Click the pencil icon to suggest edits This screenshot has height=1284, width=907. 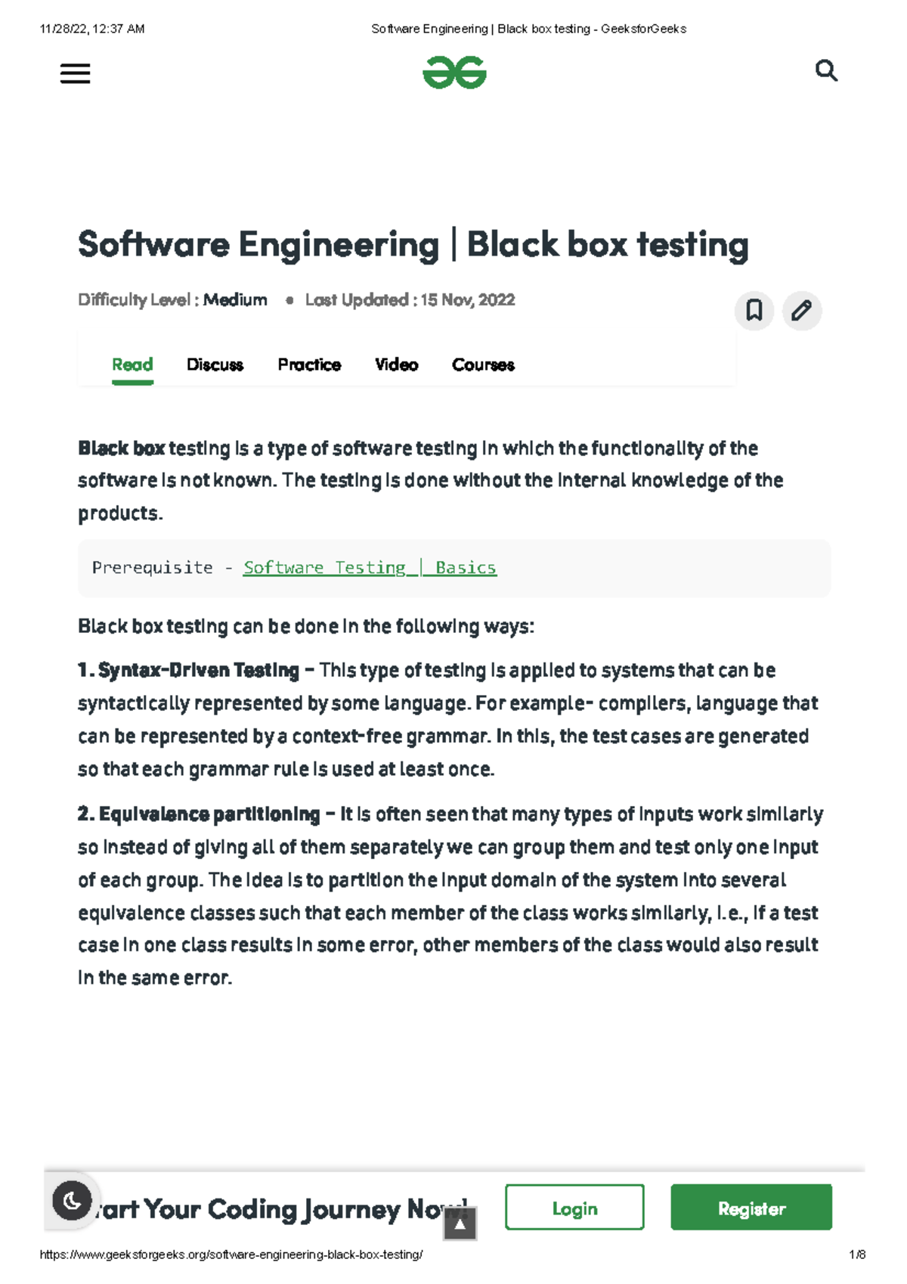pos(802,311)
